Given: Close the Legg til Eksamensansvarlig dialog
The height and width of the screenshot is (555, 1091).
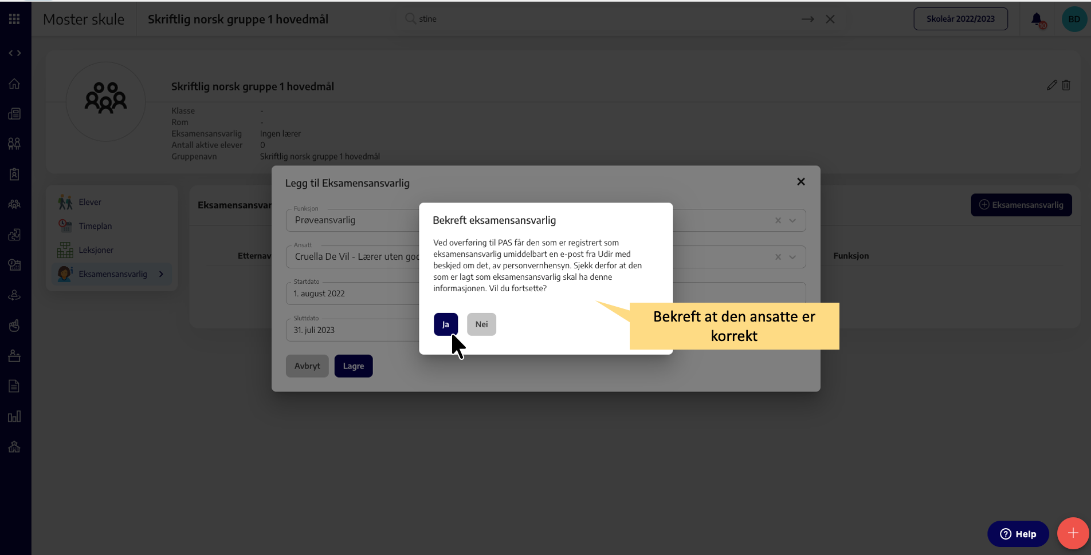Looking at the screenshot, I should point(801,181).
